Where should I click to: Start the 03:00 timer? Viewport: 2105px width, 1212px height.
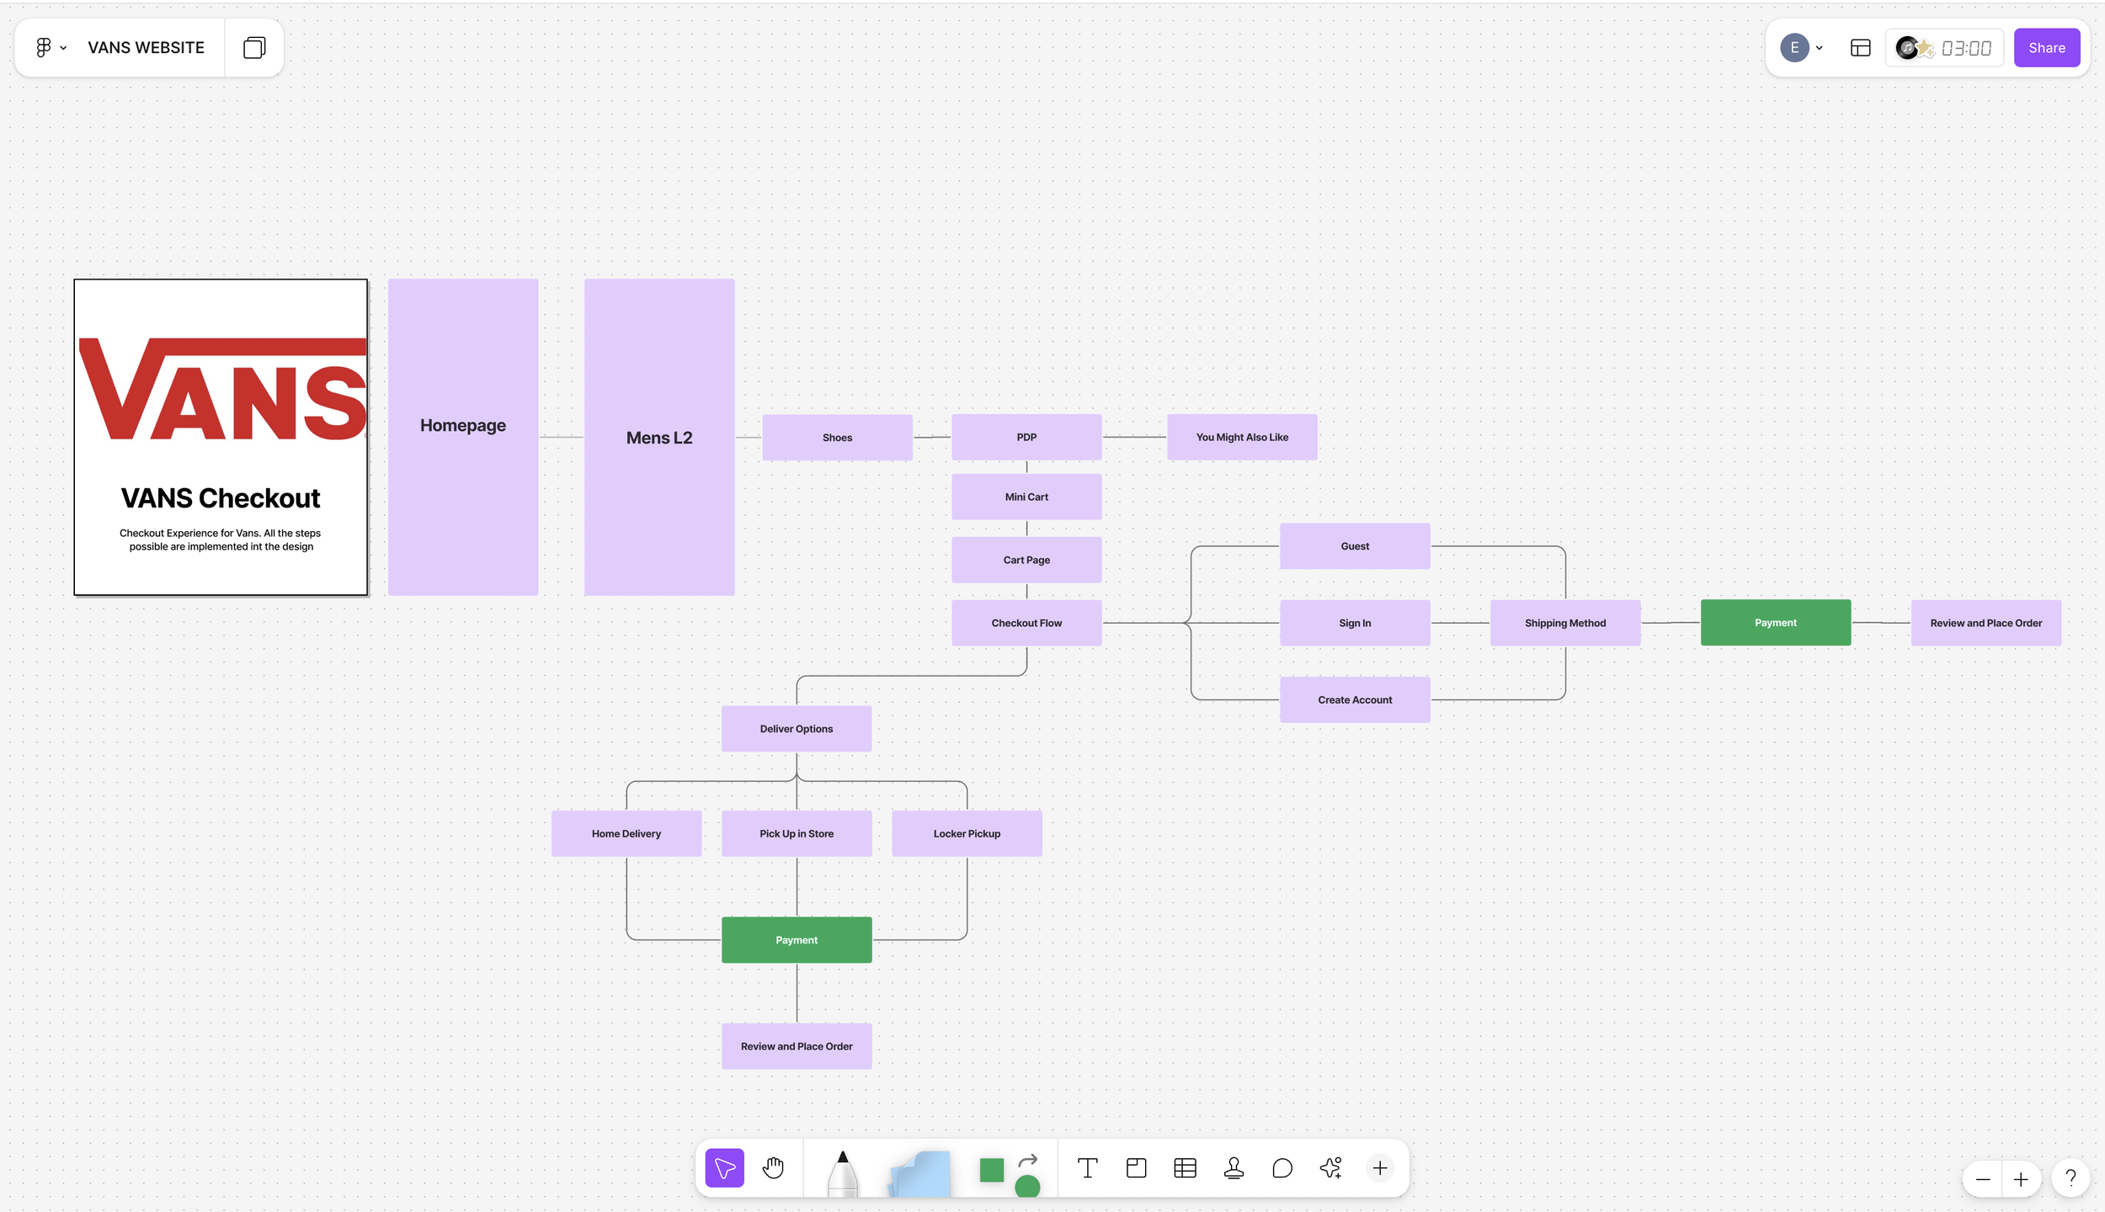(x=1965, y=48)
